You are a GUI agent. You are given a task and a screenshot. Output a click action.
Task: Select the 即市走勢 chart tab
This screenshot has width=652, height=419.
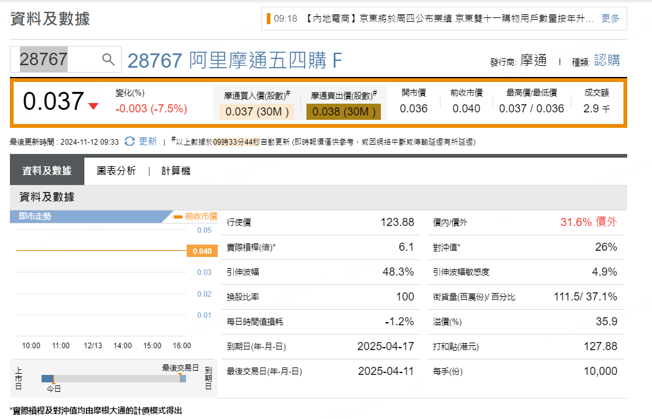point(35,217)
